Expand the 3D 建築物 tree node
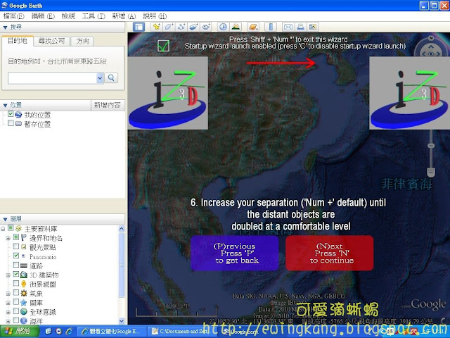Viewport: 450px width, 338px height. [8, 275]
